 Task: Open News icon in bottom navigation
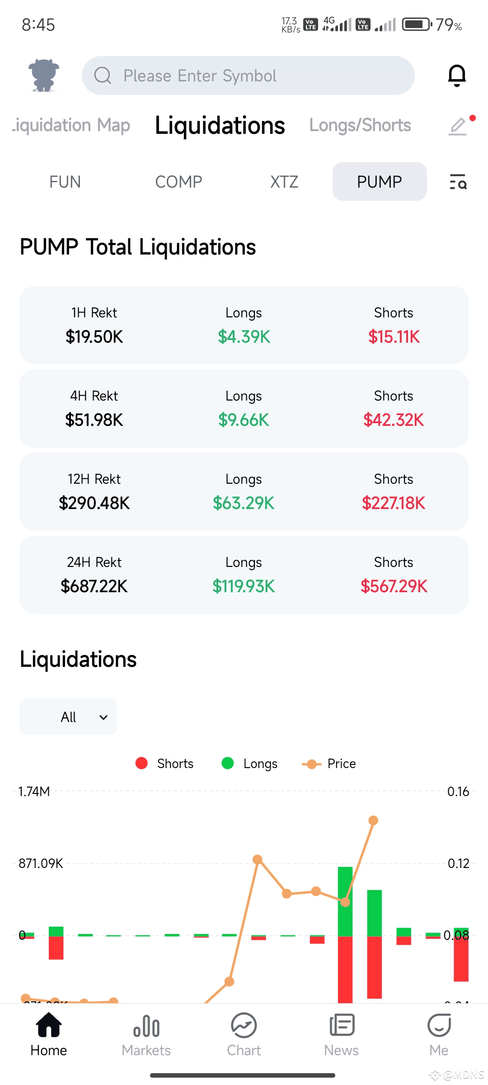click(342, 1025)
